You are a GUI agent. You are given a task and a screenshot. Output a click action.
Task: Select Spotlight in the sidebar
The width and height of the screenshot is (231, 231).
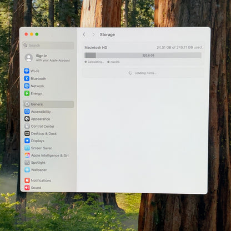[48, 163]
